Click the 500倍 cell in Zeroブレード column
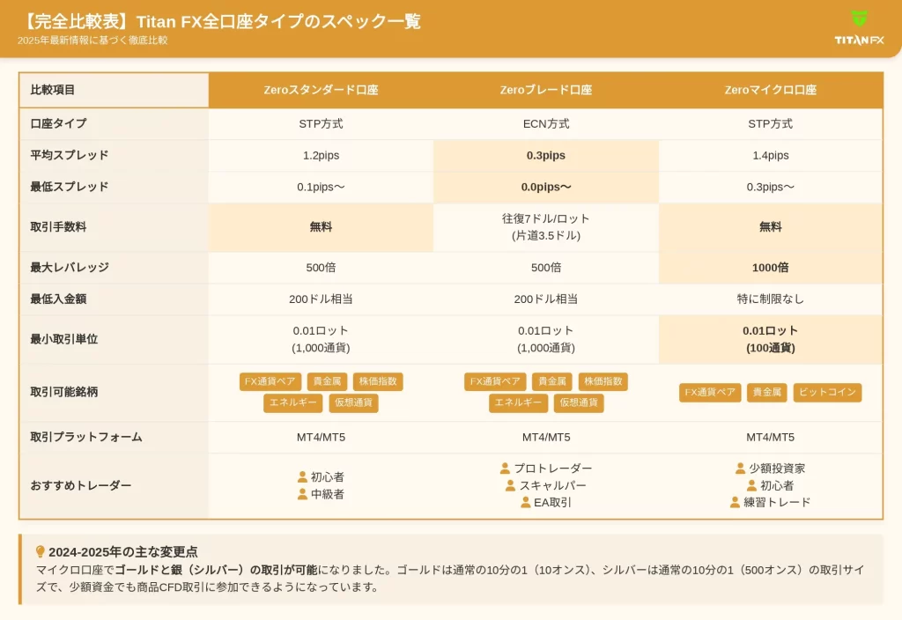Image resolution: width=902 pixels, height=620 pixels. (x=546, y=268)
